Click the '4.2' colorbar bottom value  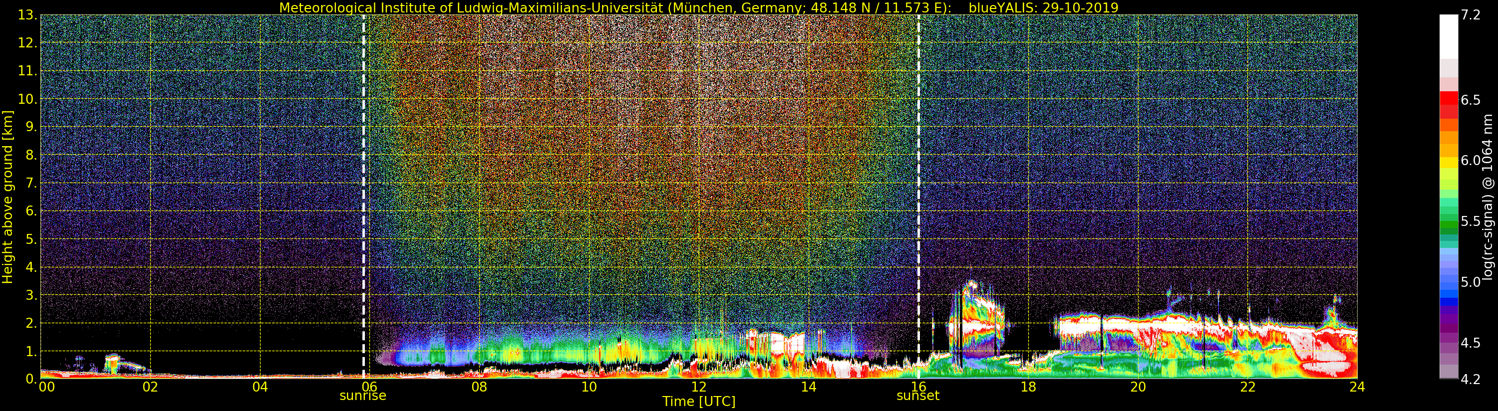(1471, 379)
